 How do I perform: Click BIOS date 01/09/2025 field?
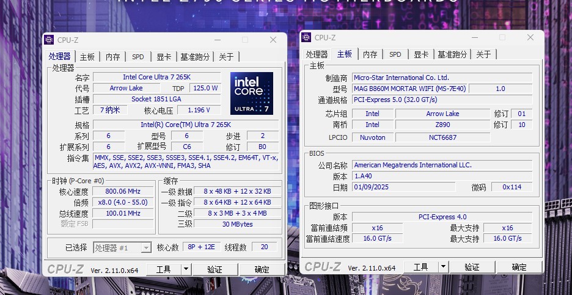pyautogui.click(x=404, y=187)
